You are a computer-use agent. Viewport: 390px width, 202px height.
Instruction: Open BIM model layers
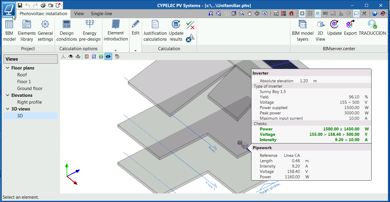pyautogui.click(x=302, y=30)
